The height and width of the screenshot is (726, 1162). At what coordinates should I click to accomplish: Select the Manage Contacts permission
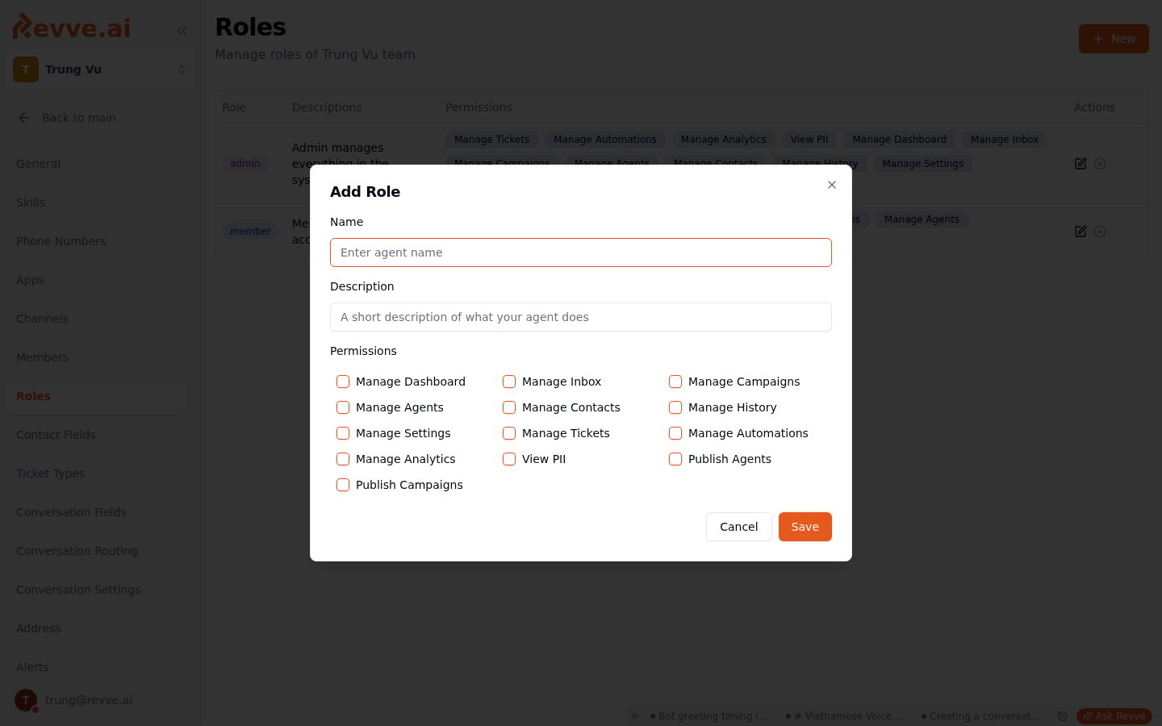pyautogui.click(x=509, y=407)
